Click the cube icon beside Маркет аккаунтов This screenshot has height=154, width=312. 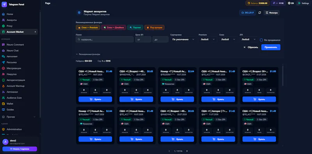click(x=79, y=13)
